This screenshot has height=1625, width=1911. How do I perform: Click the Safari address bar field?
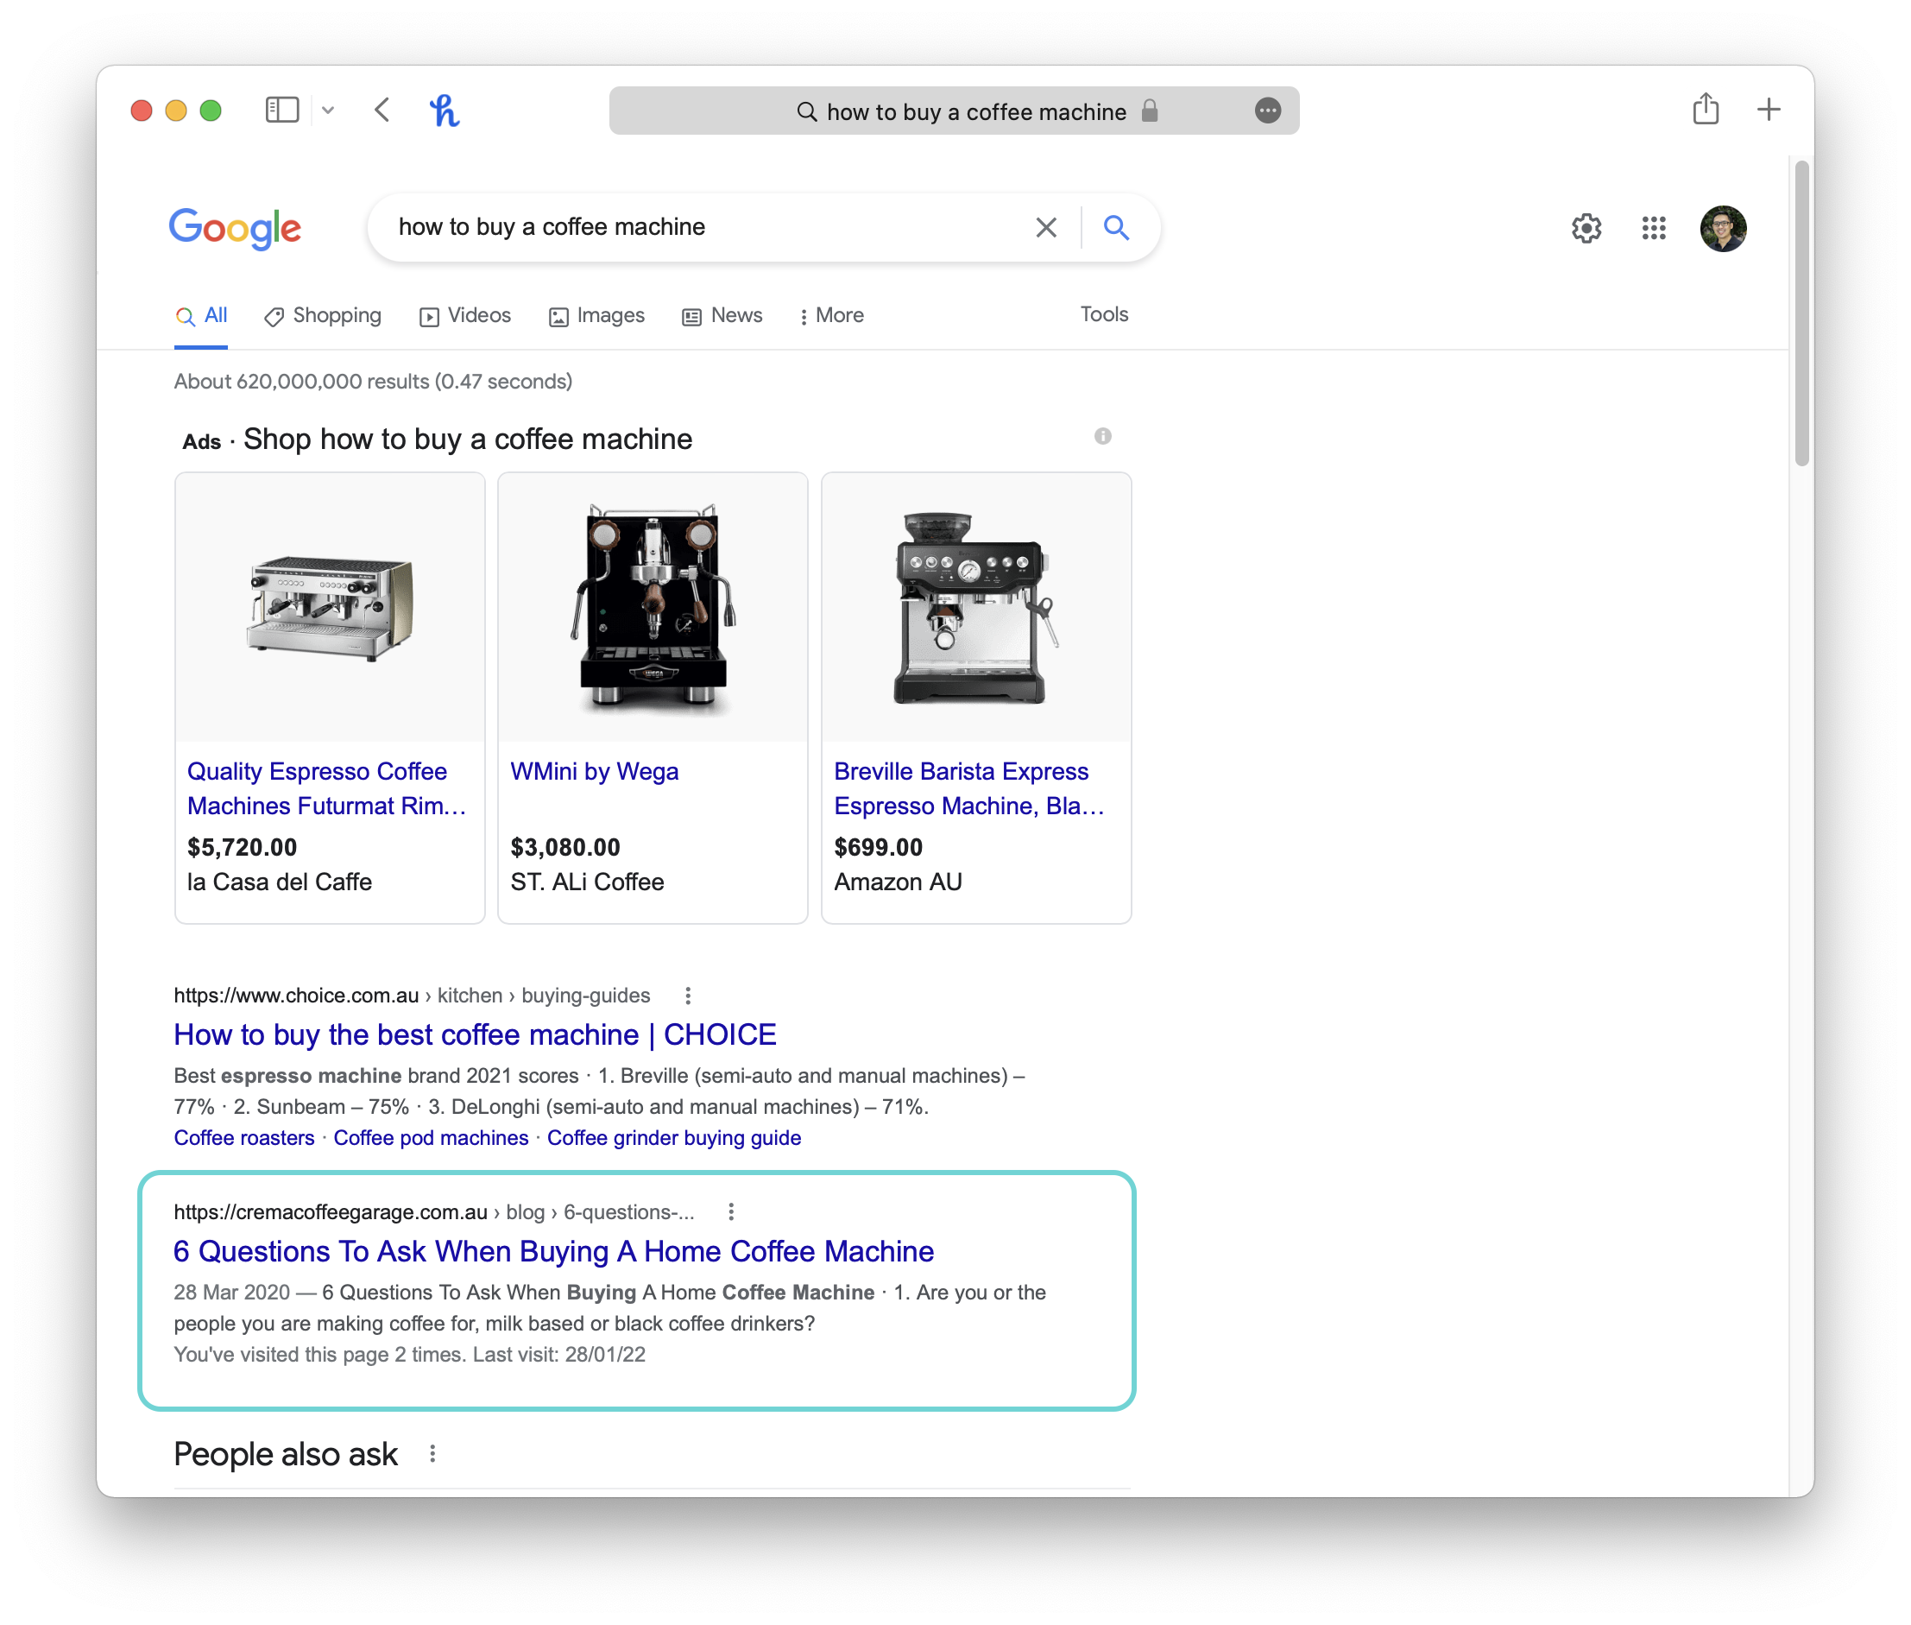[954, 111]
